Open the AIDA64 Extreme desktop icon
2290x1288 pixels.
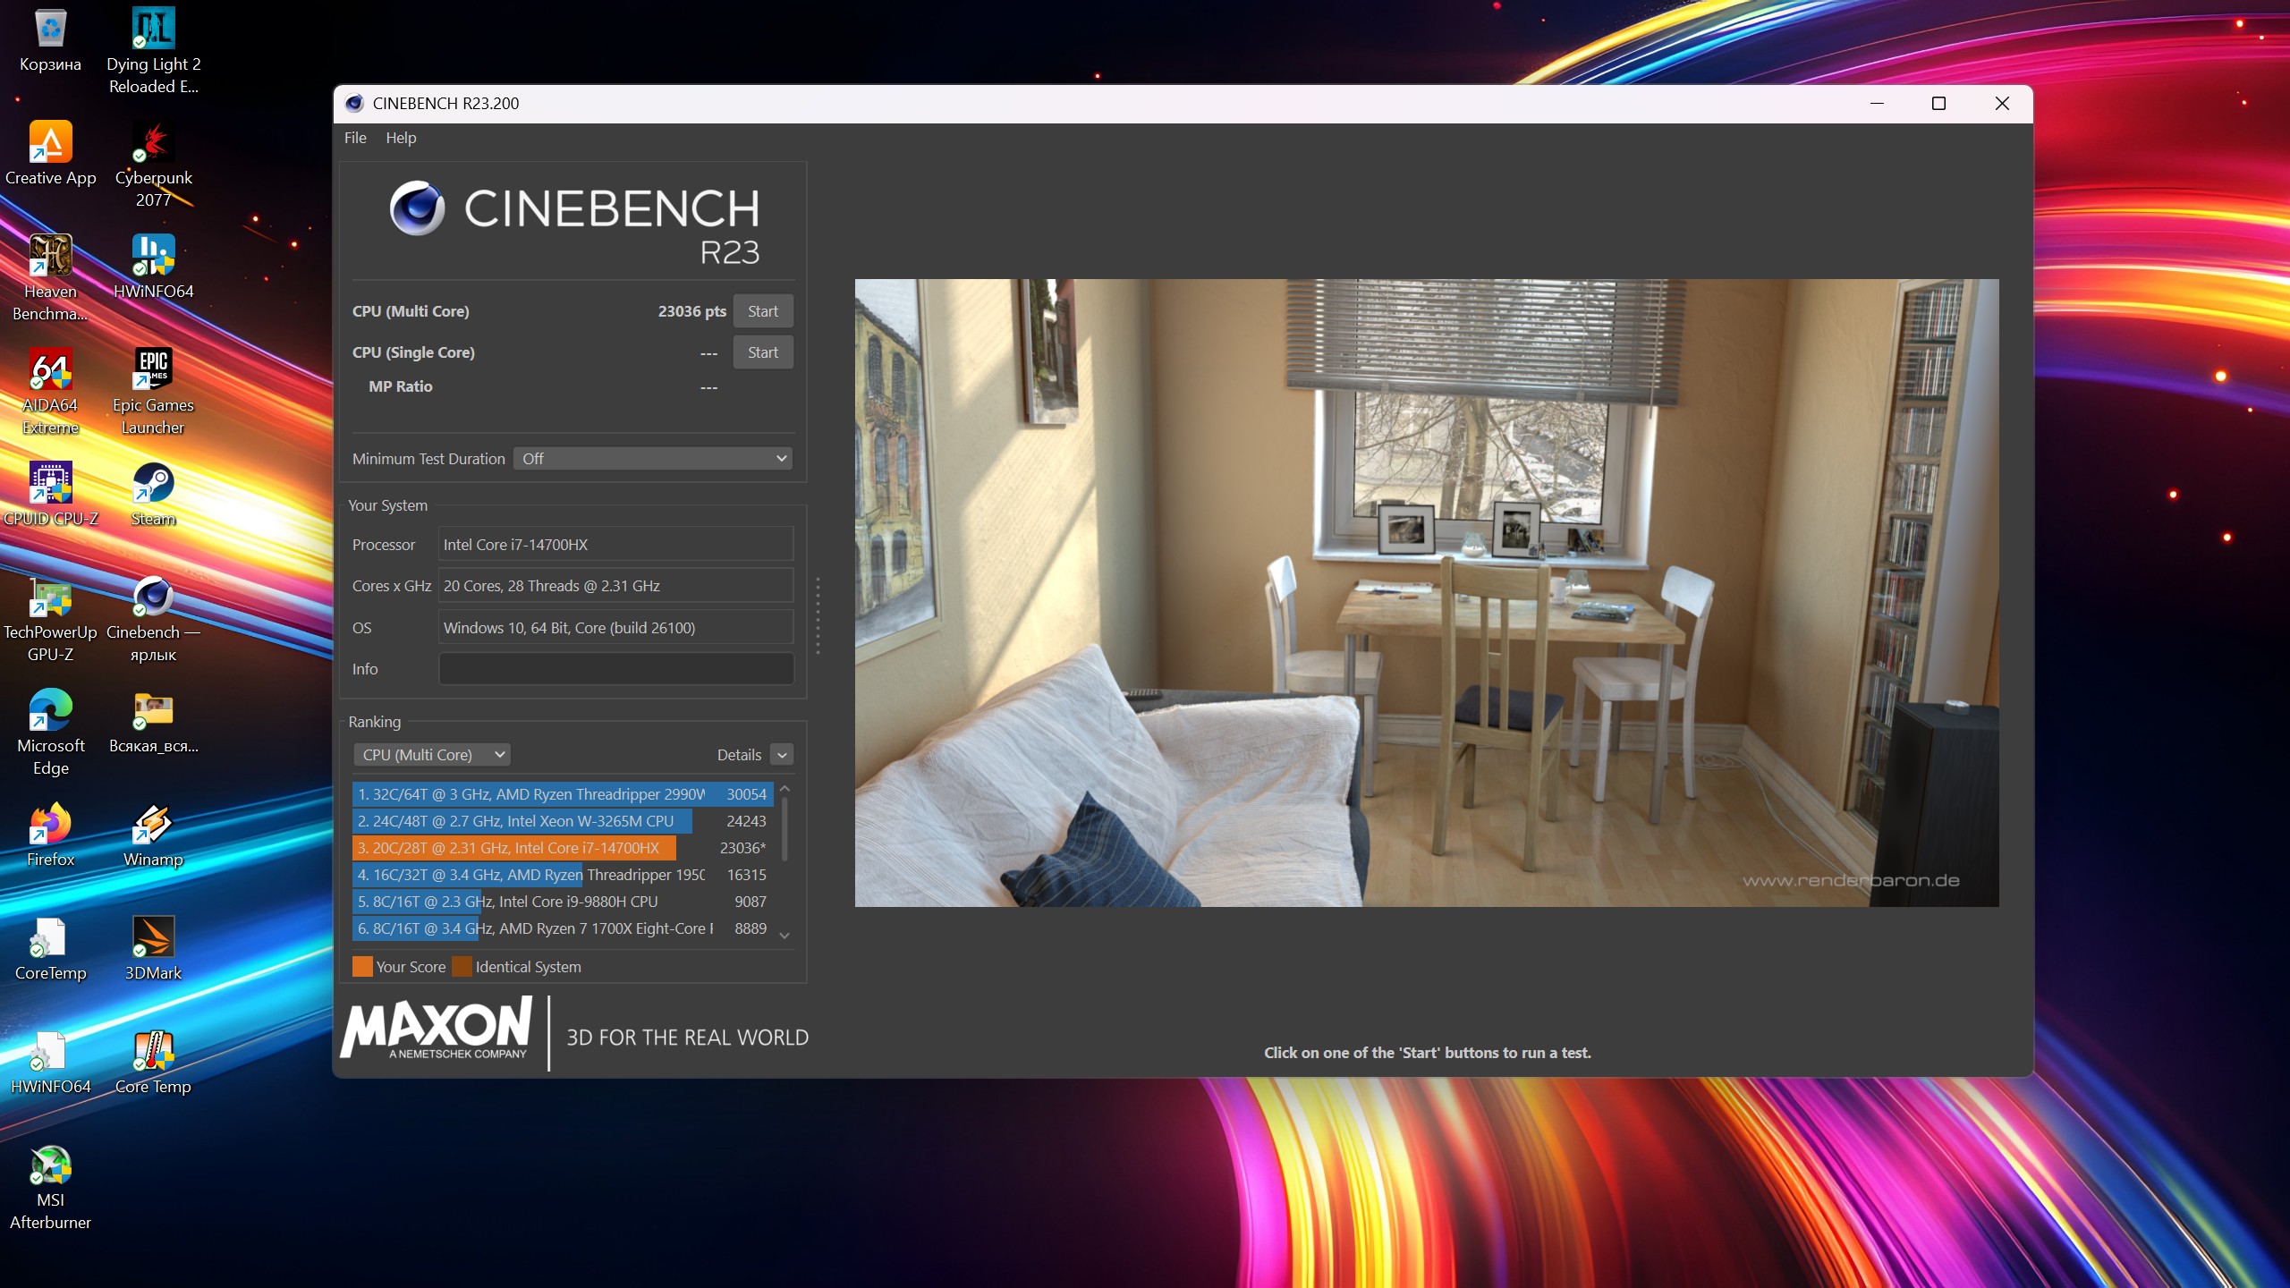click(50, 370)
